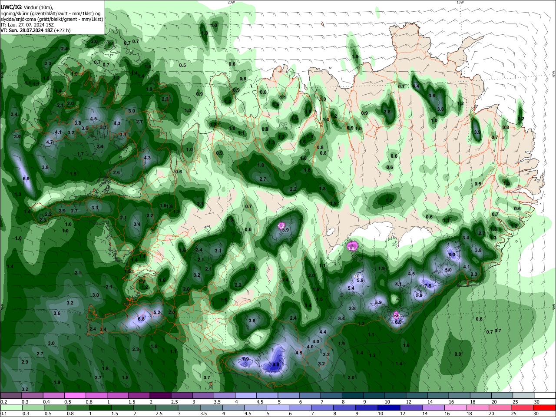Screen dimensions: 556x417
Task: Click the '0.2' label in the legend
Action: click(3, 402)
